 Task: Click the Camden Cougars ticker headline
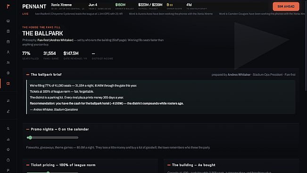click(262, 14)
